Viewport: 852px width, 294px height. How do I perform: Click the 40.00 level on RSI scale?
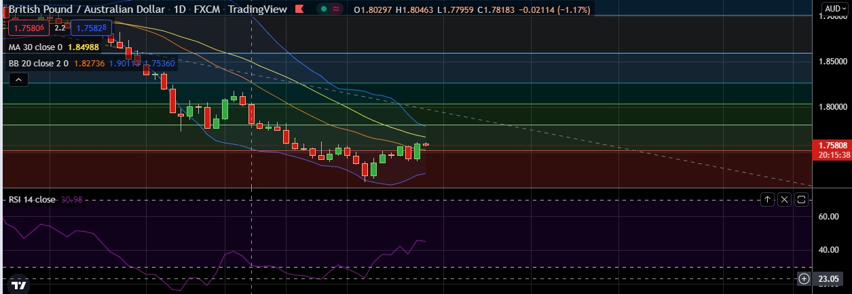click(829, 250)
